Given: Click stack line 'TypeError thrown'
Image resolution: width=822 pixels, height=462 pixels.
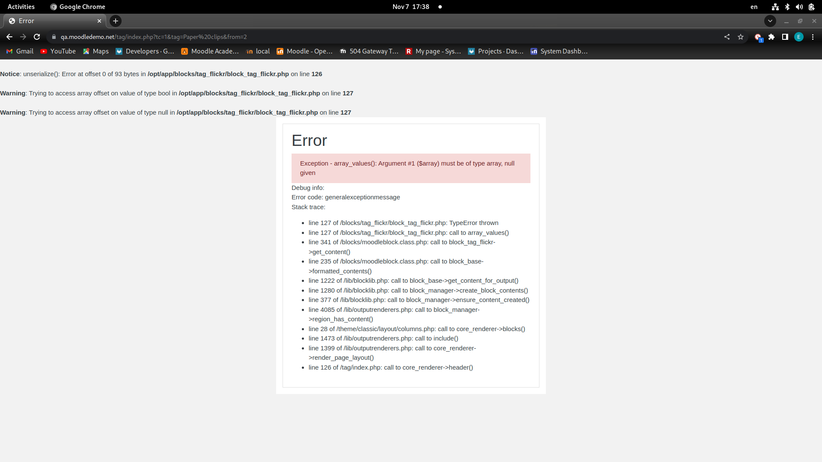Looking at the screenshot, I should 403,223.
